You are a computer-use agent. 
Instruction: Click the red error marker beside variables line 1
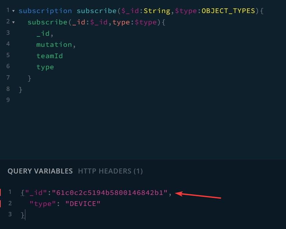pos(1,192)
